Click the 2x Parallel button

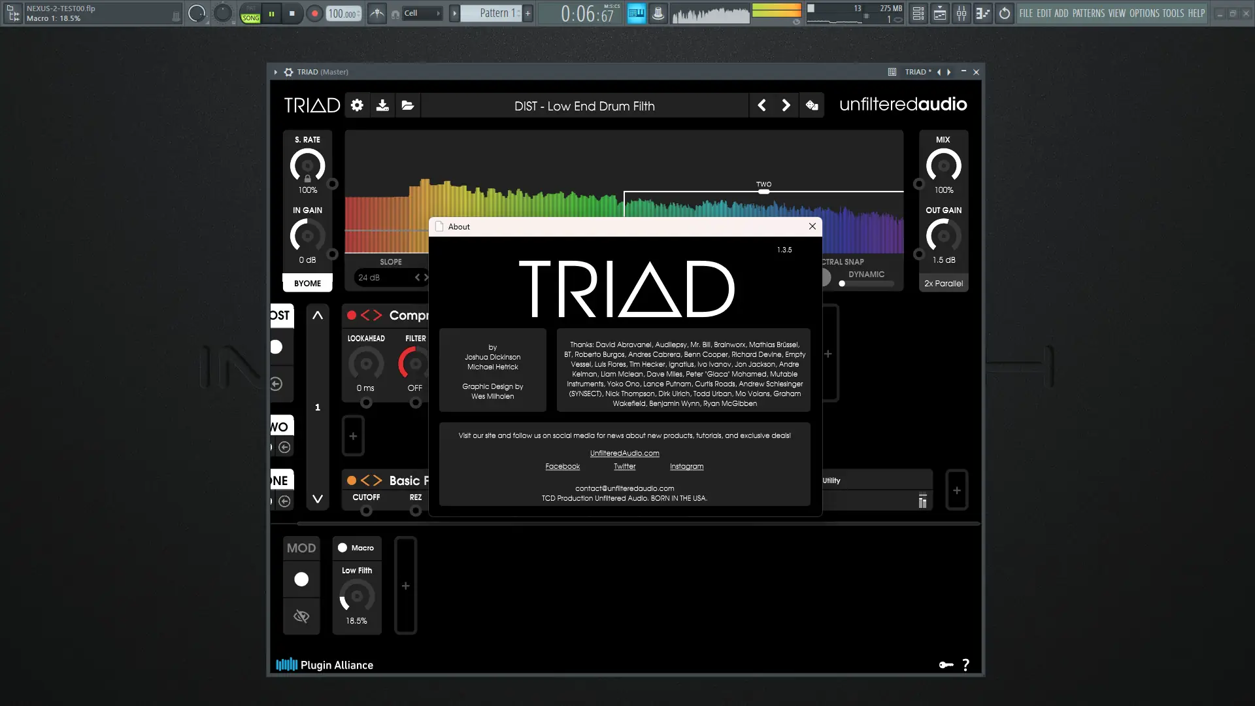click(x=943, y=282)
